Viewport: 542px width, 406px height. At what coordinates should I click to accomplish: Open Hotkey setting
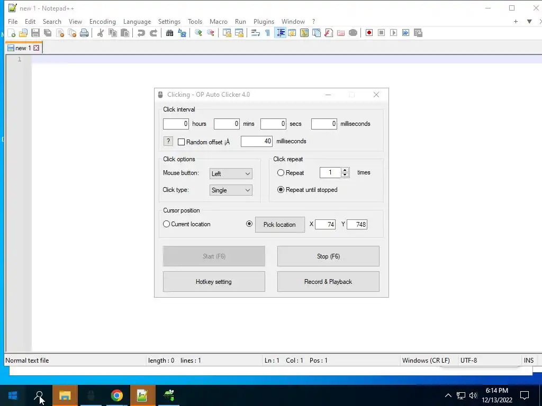click(x=214, y=282)
